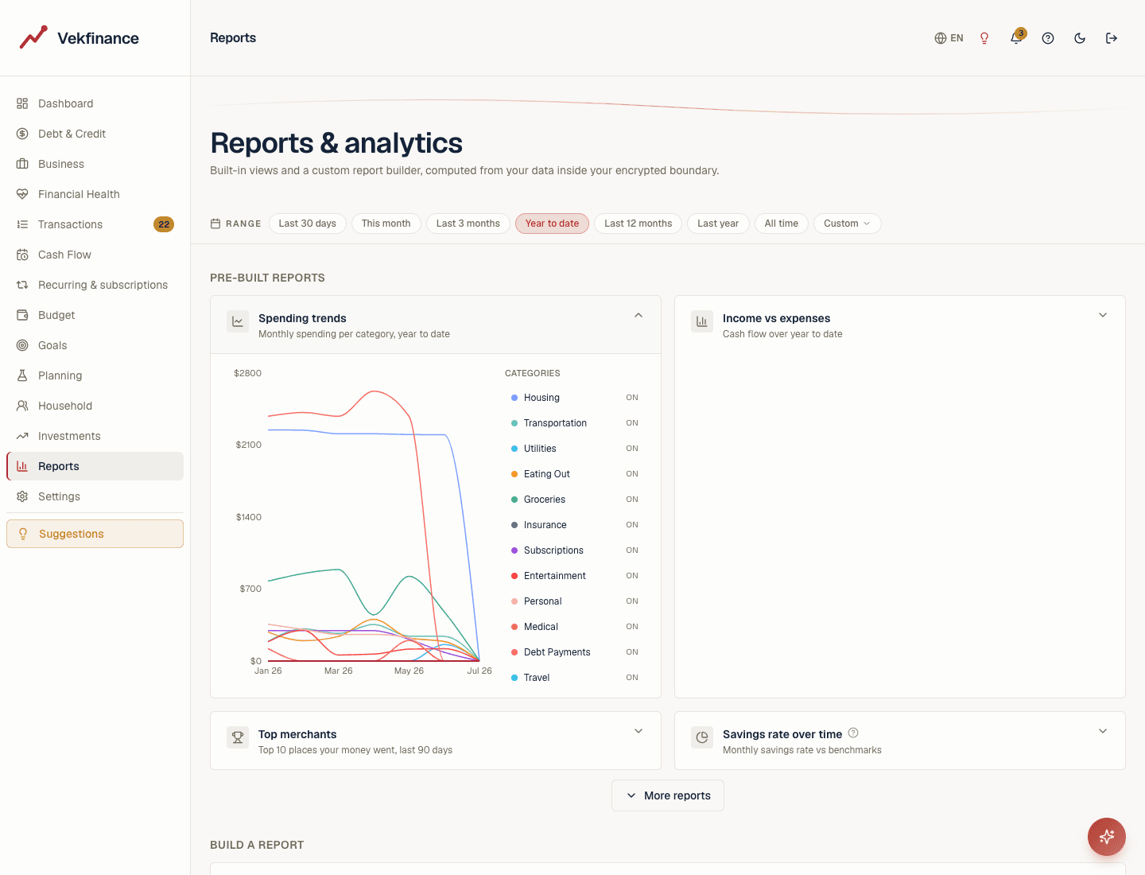Click the Vekfinance brand name
Image resolution: width=1145 pixels, height=875 pixels.
98,38
